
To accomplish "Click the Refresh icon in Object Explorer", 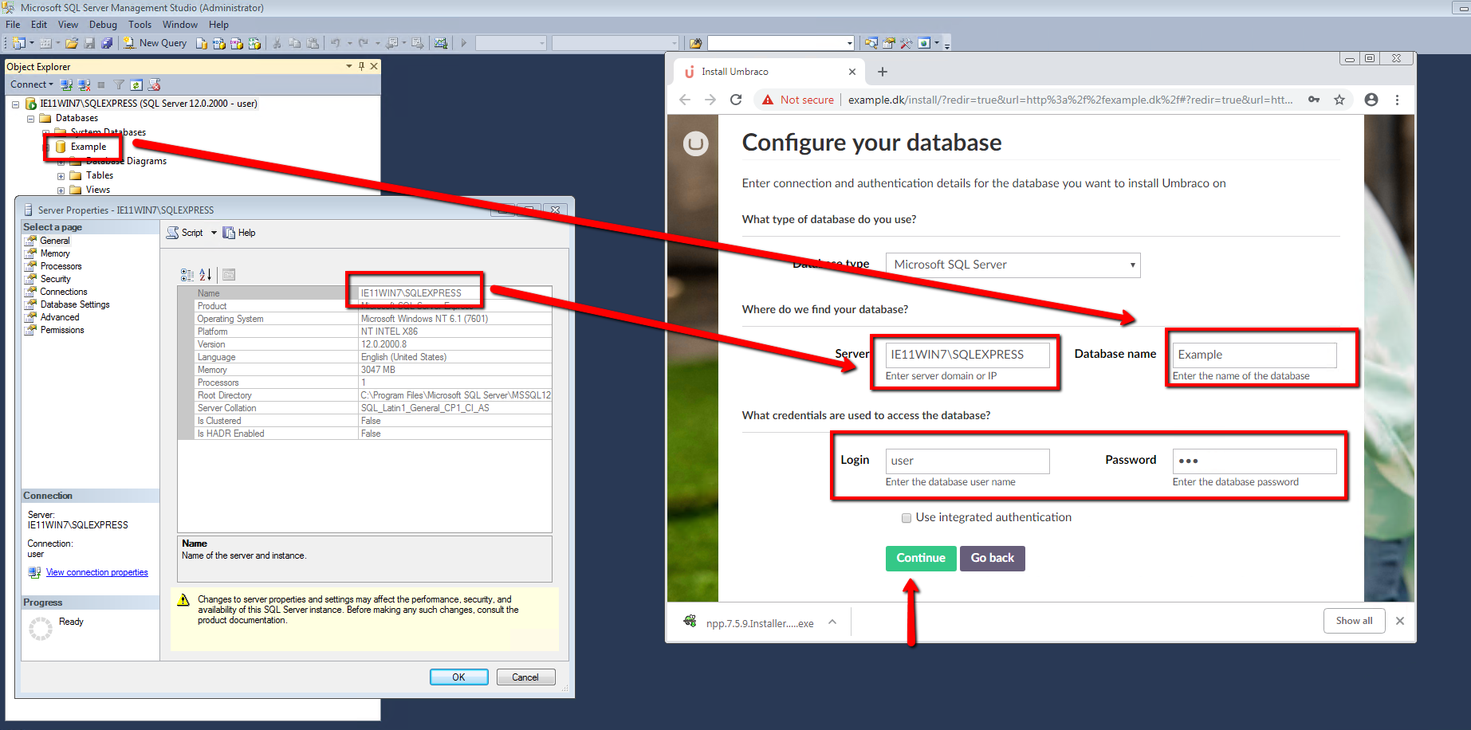I will 136,84.
